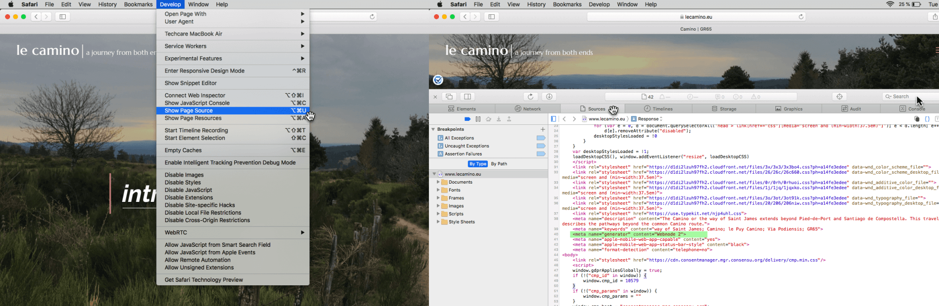Switch to the Network tab

[x=528, y=109]
